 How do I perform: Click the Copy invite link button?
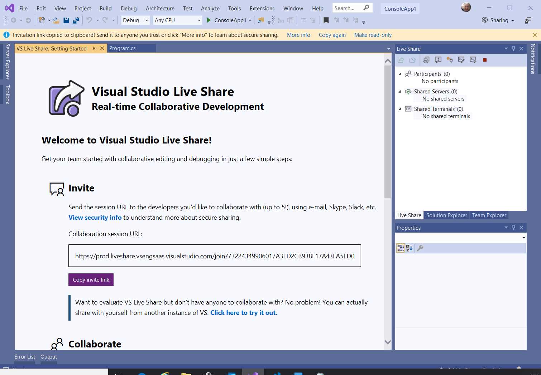click(x=91, y=279)
